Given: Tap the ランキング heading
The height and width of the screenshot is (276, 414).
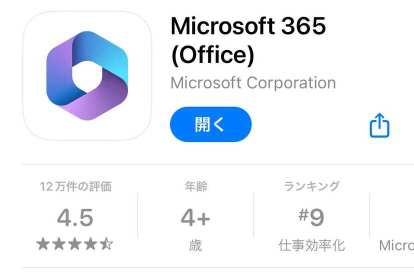Looking at the screenshot, I should pos(311,186).
